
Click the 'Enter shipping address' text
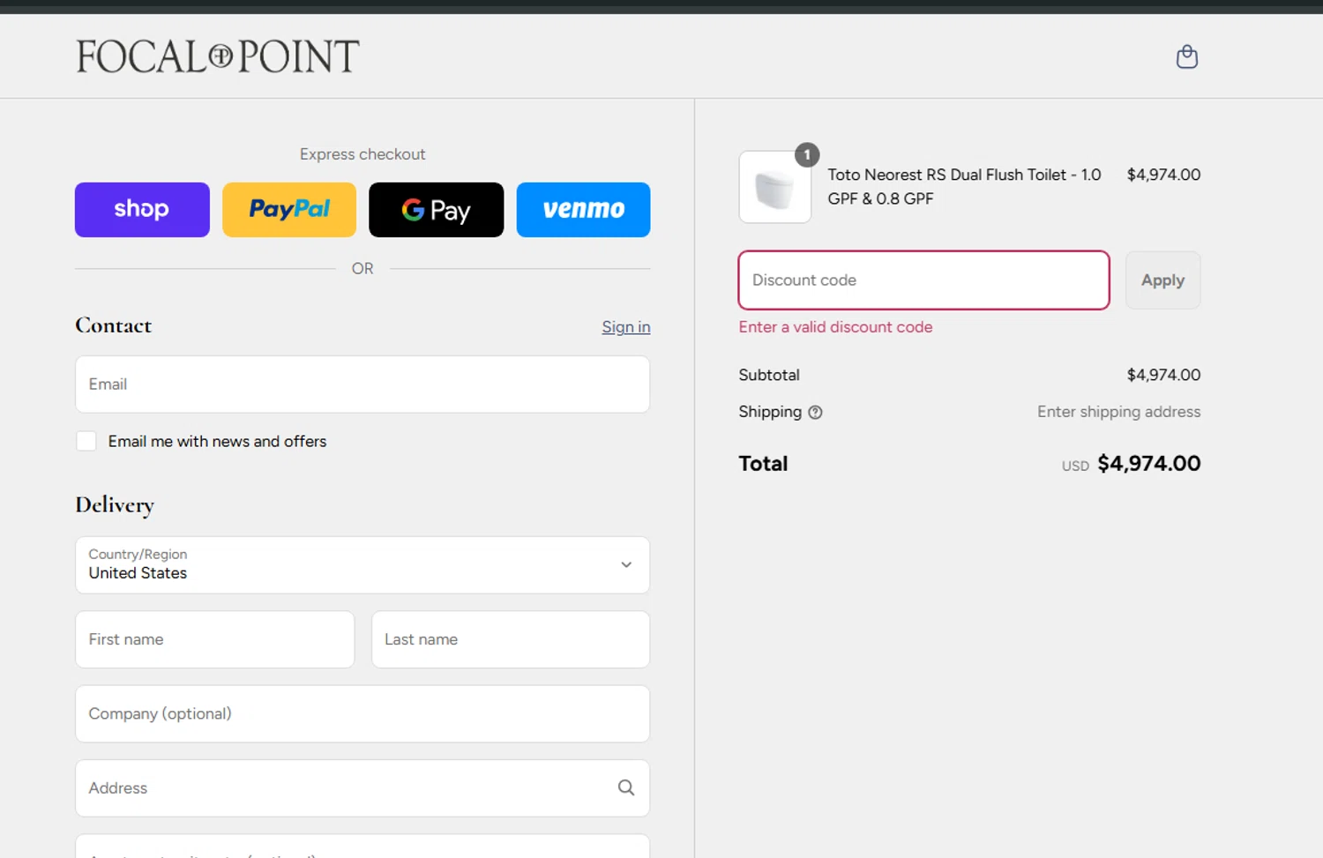pyautogui.click(x=1118, y=412)
